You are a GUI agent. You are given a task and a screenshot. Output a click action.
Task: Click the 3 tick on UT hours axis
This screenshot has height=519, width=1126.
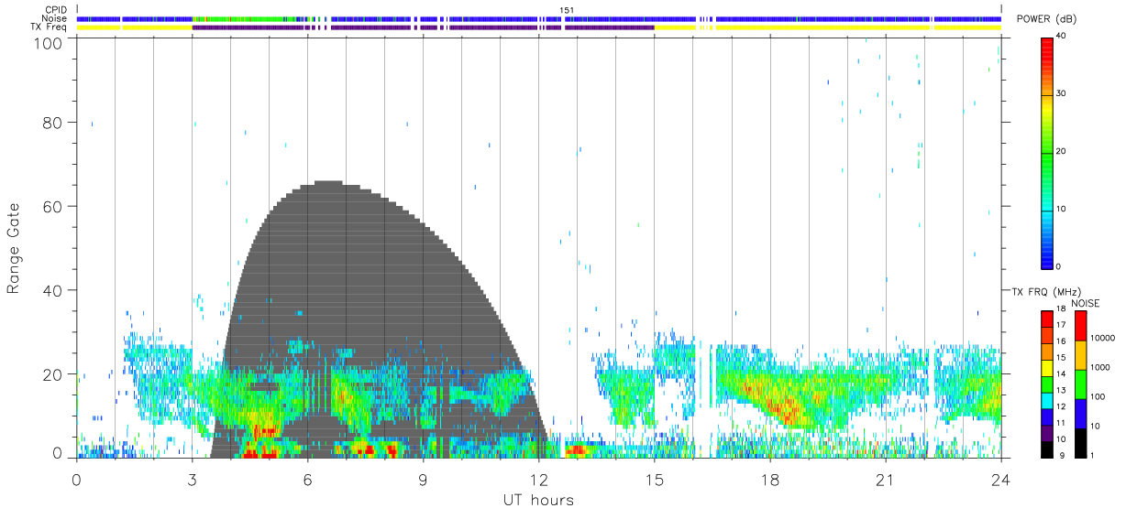(x=192, y=479)
